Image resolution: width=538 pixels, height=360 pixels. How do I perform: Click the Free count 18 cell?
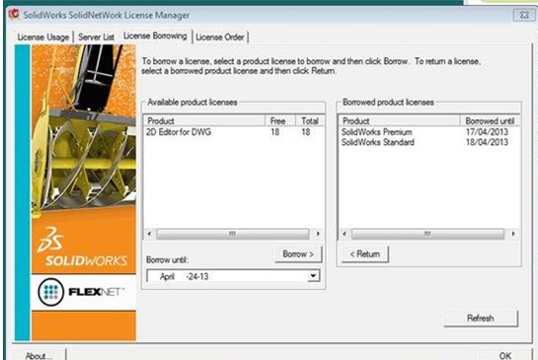(x=274, y=132)
